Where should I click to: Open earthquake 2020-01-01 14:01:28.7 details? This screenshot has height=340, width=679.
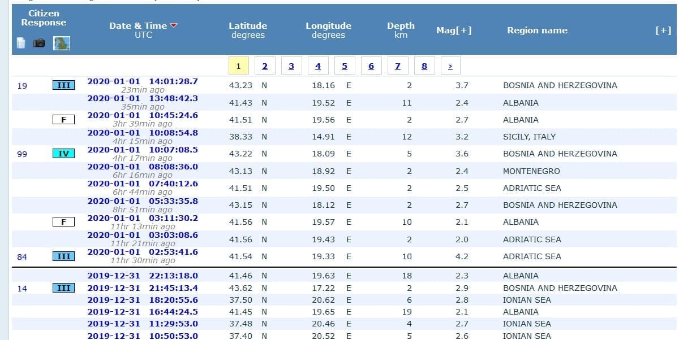143,81
